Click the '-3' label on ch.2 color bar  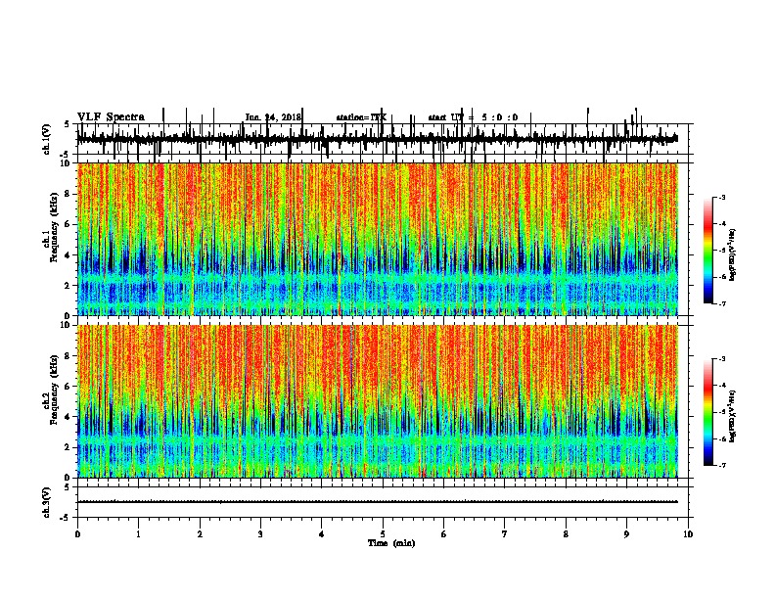pos(722,359)
